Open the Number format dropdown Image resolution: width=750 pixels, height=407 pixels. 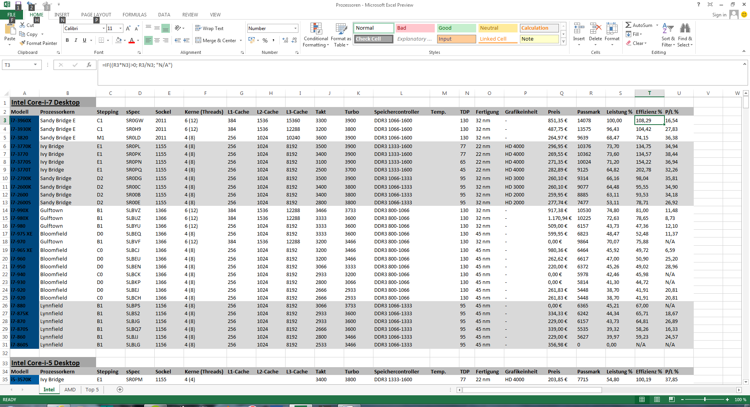click(x=295, y=29)
